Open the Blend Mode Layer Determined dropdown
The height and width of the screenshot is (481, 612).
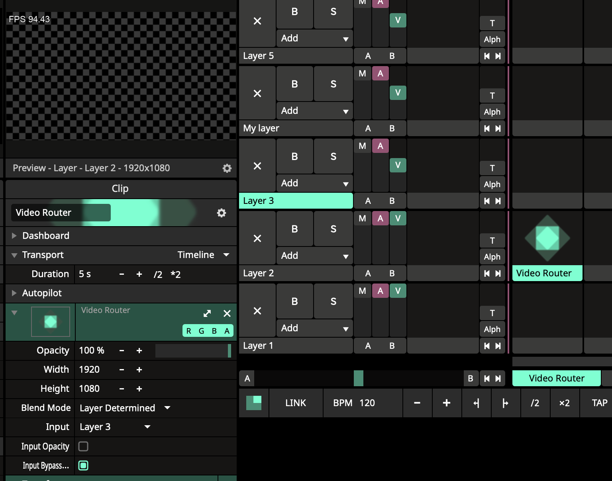125,408
